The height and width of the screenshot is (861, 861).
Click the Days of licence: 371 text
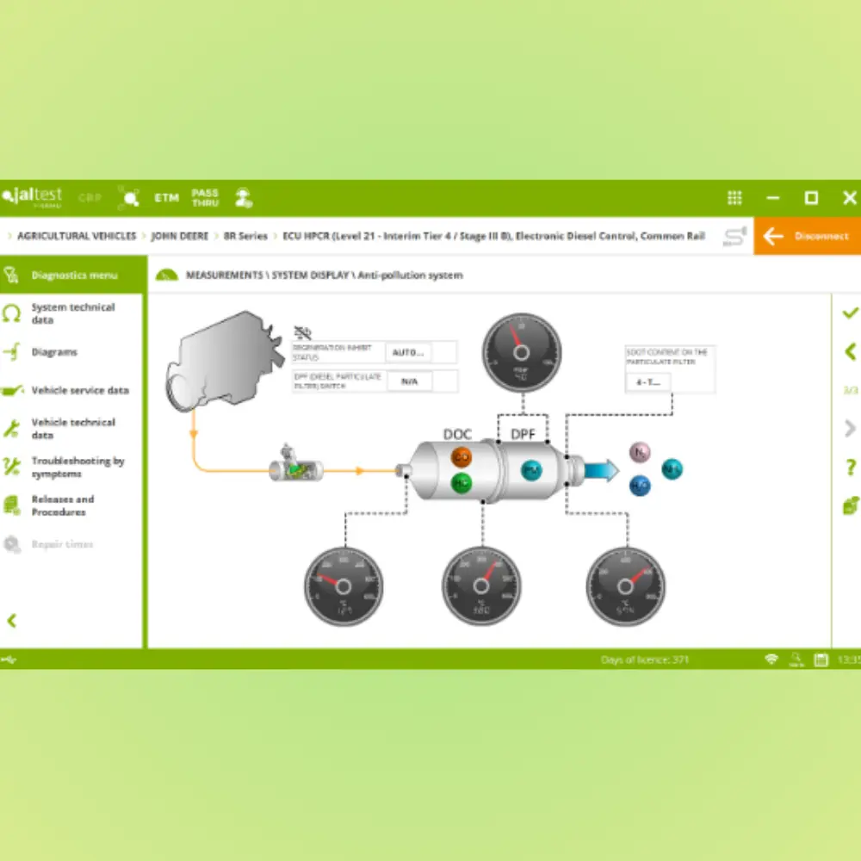click(645, 660)
